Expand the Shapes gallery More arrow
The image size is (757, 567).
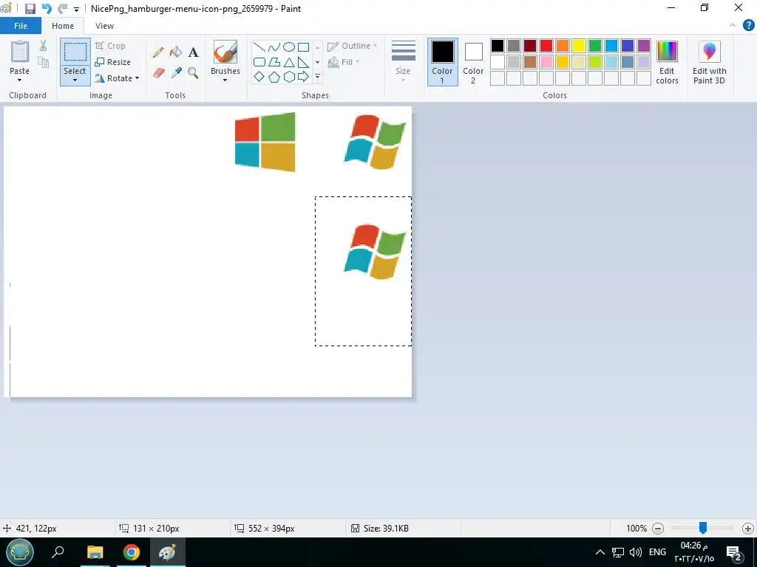tap(317, 77)
